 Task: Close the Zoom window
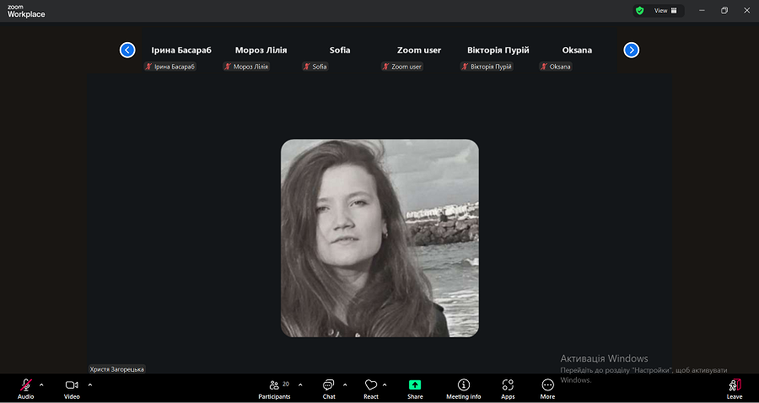(x=746, y=11)
